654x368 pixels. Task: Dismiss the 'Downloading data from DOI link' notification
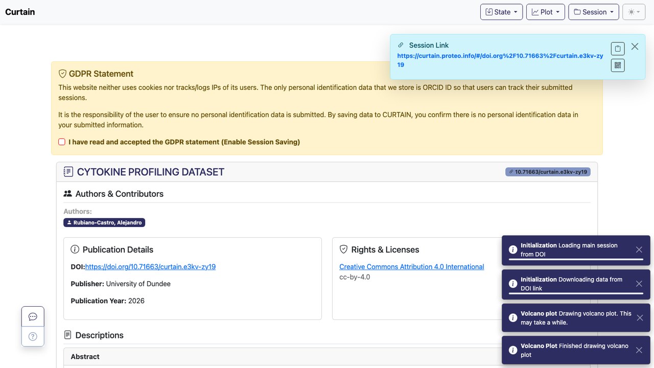(x=639, y=284)
